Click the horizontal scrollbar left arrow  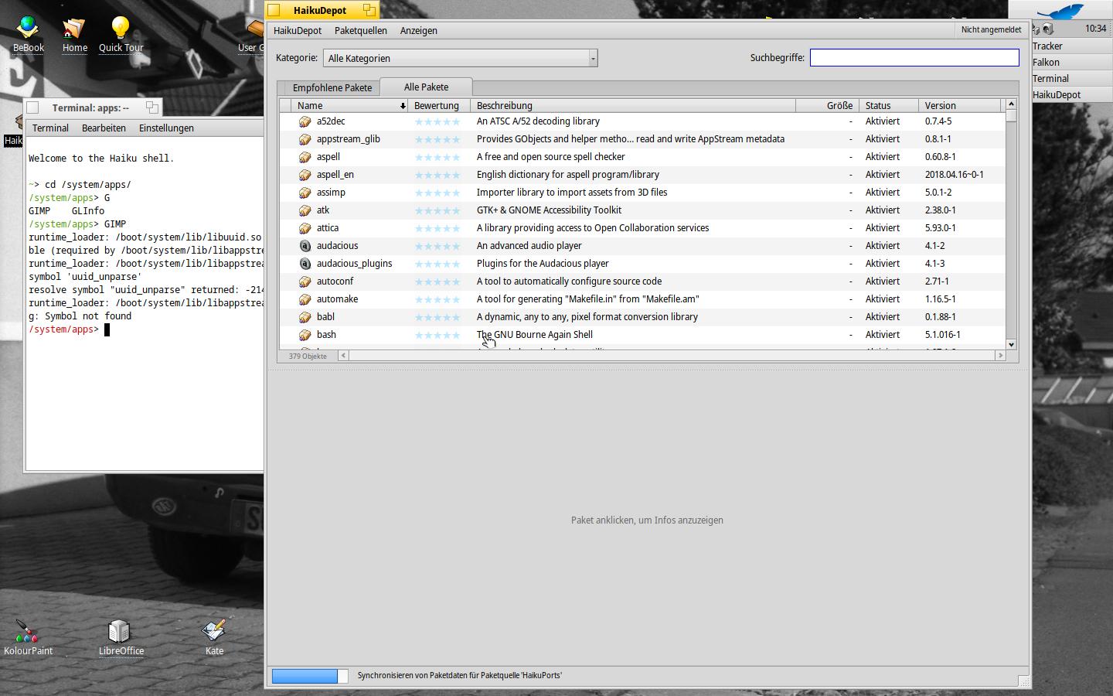(343, 356)
